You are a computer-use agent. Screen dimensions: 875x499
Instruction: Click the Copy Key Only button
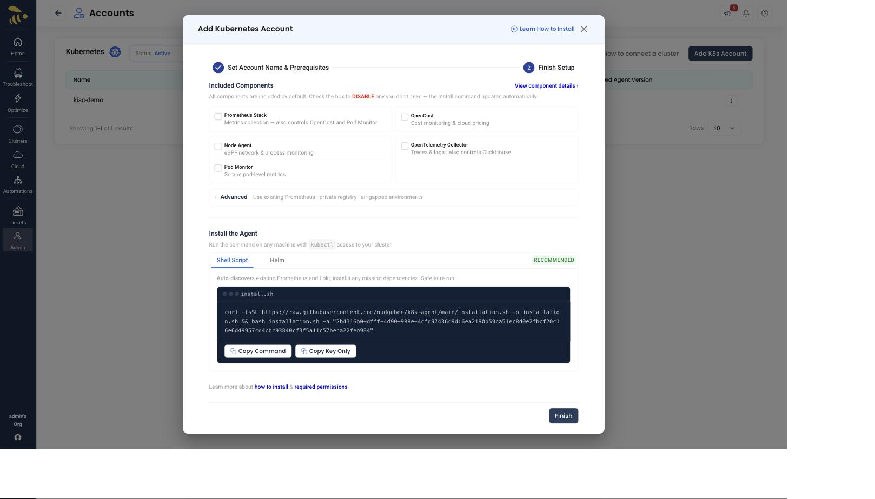click(x=326, y=351)
